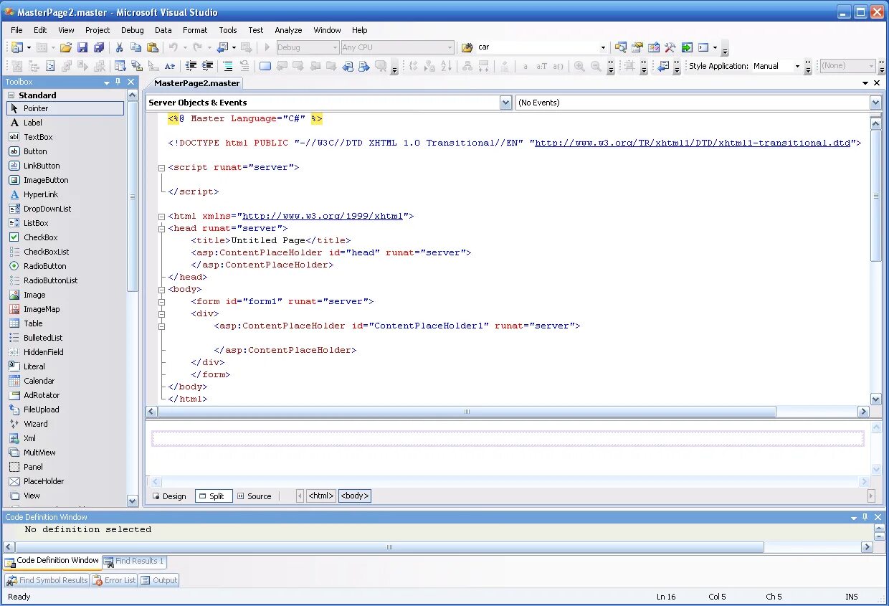Image resolution: width=889 pixels, height=606 pixels.
Task: Close the MasterPage2.master document with X
Action: [877, 83]
